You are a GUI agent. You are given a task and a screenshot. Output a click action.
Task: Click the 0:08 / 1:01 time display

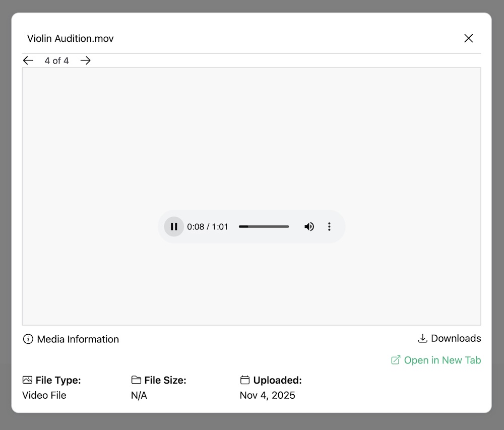208,227
